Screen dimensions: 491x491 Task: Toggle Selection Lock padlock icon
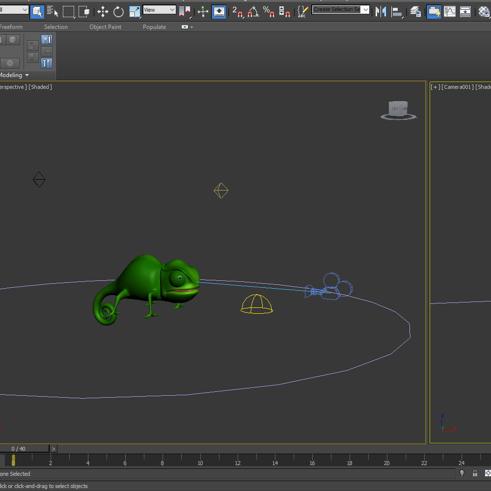475,473
